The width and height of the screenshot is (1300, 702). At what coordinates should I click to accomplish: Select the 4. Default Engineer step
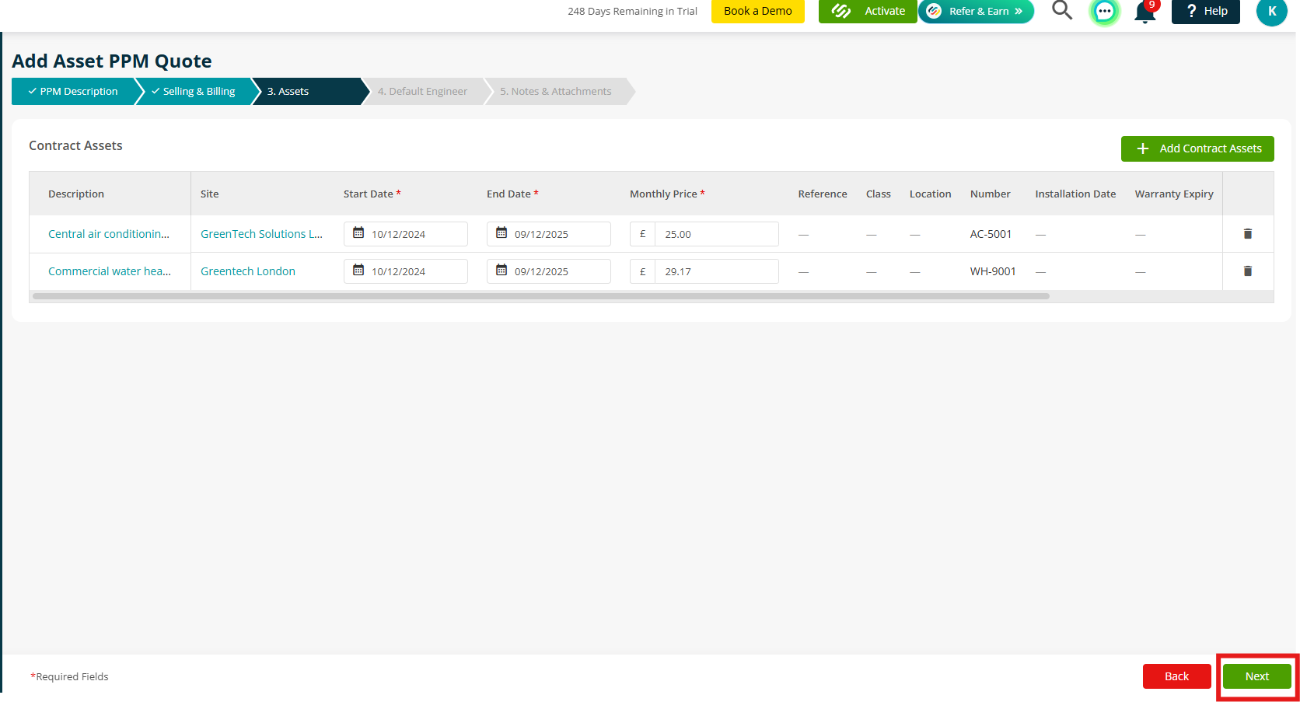tap(423, 92)
